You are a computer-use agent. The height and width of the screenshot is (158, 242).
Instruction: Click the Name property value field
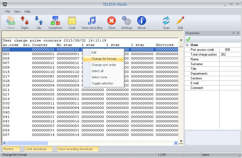pyautogui.click(x=230, y=59)
